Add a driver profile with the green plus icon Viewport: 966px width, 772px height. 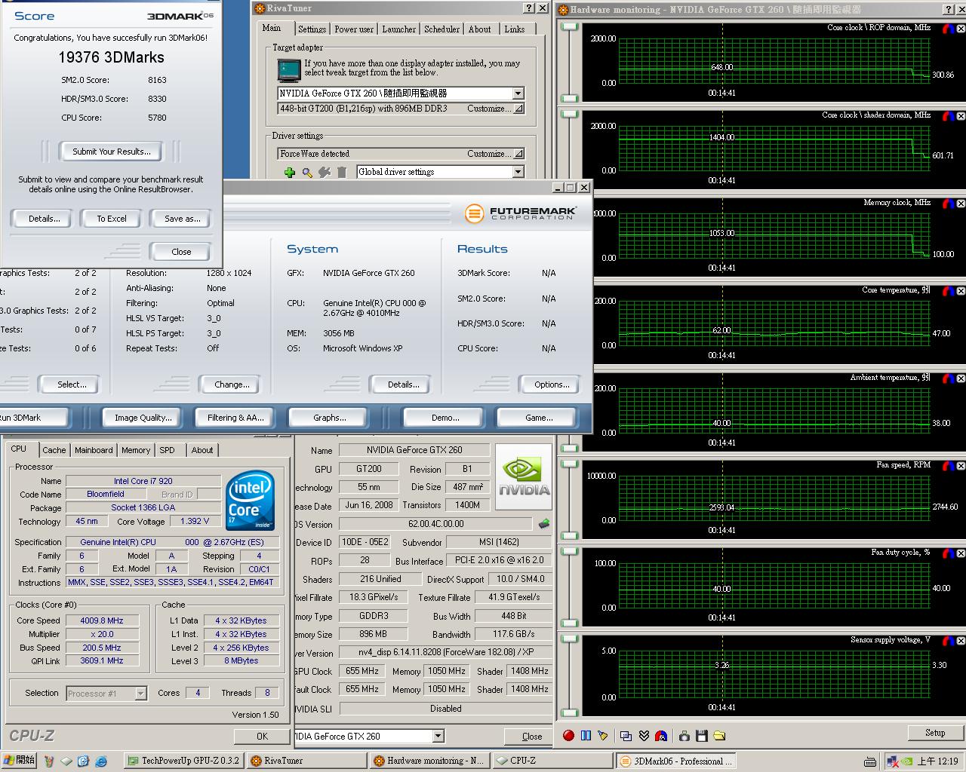pos(290,173)
